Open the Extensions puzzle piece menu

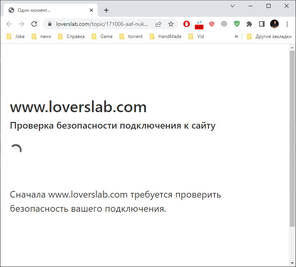[249, 24]
